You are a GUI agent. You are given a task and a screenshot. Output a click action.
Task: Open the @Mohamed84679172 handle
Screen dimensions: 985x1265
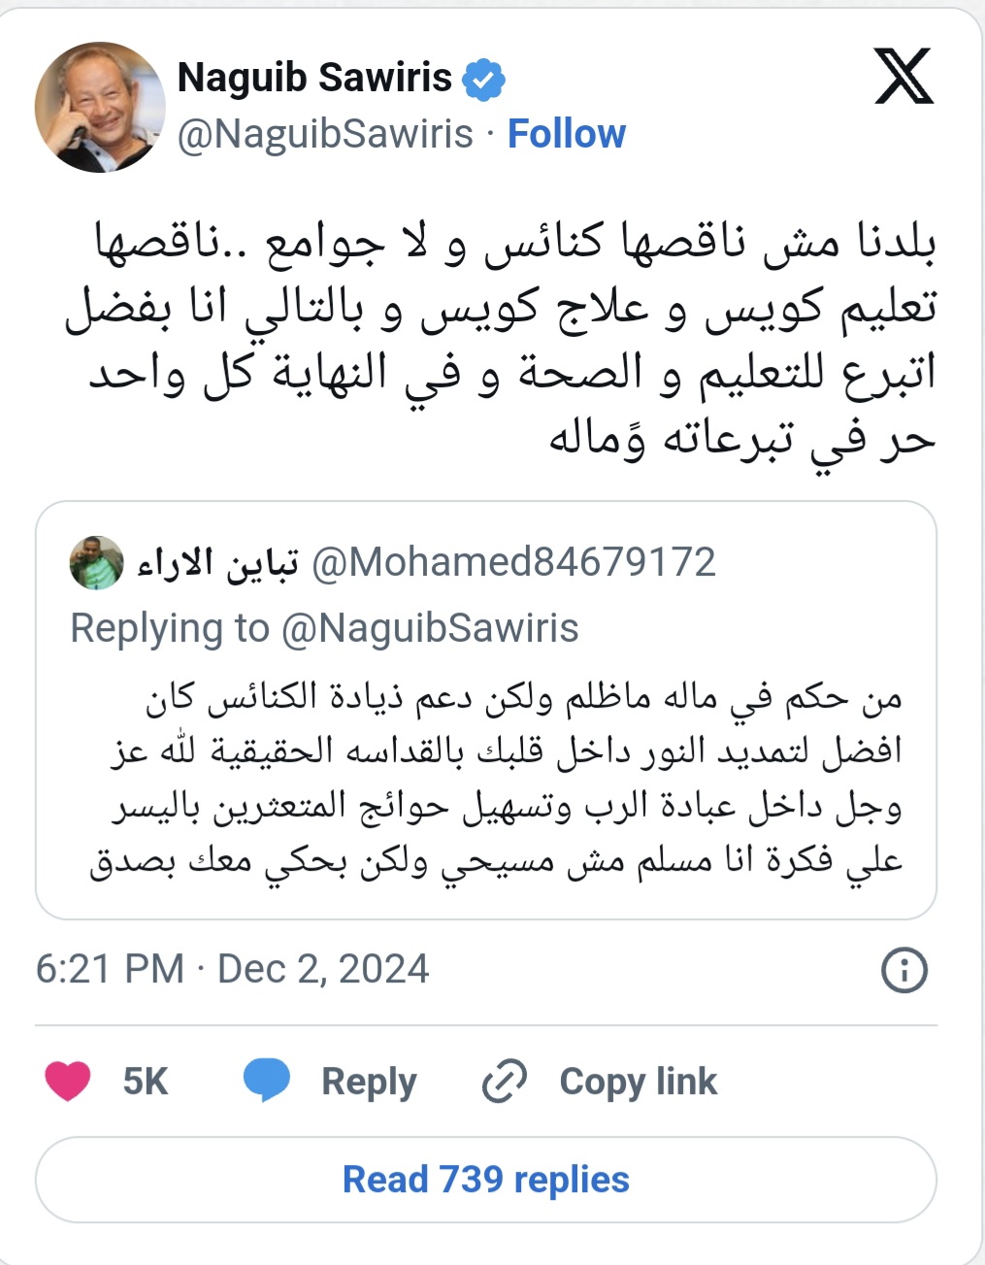click(513, 562)
